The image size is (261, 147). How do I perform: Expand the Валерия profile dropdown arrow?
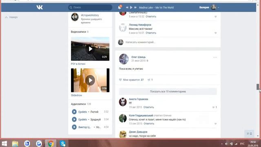[x=219, y=7]
